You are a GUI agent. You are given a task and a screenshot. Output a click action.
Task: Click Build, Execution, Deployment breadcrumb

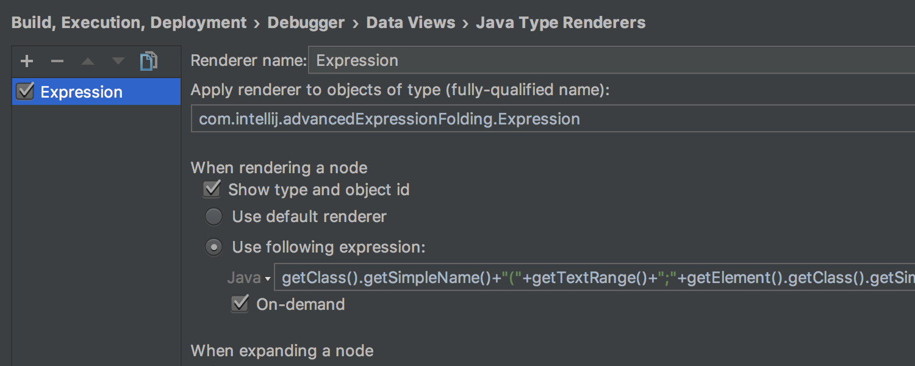coord(129,23)
